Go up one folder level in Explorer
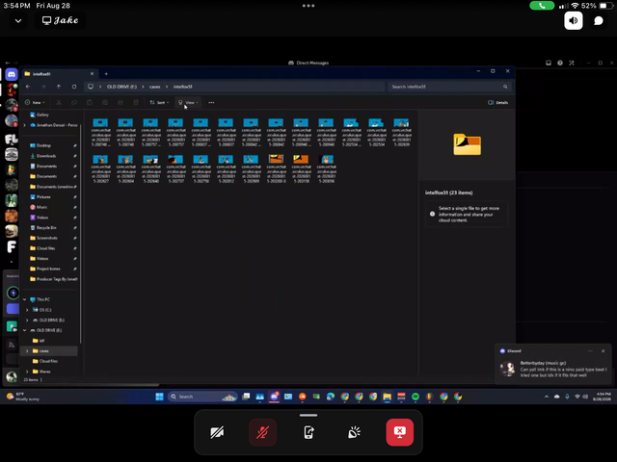The height and width of the screenshot is (462, 617). pos(59,87)
